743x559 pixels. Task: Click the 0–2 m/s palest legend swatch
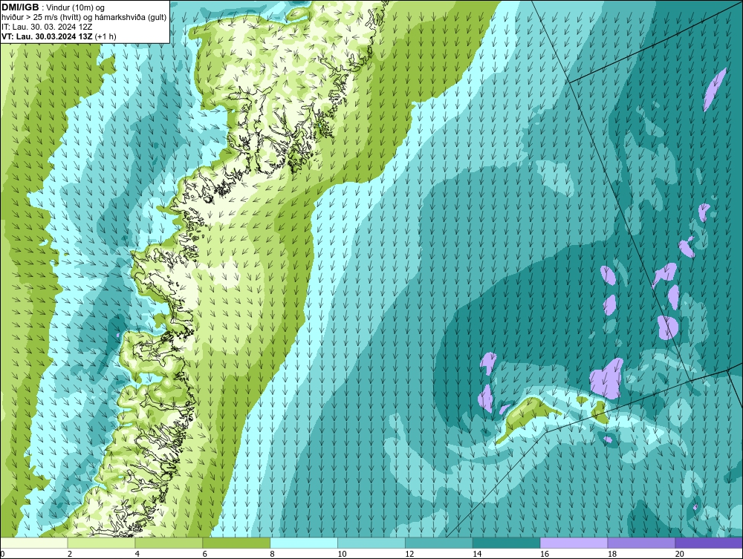(x=34, y=543)
